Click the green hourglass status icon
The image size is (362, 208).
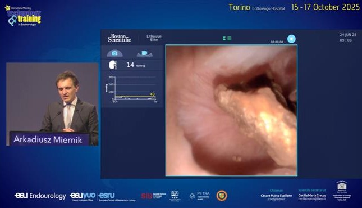tap(224, 38)
